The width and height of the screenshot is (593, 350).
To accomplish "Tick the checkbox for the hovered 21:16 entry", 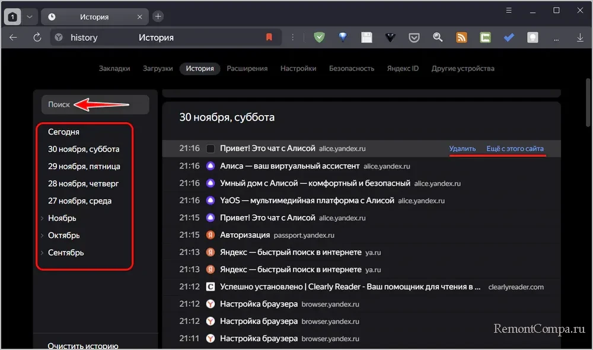I will pyautogui.click(x=211, y=149).
